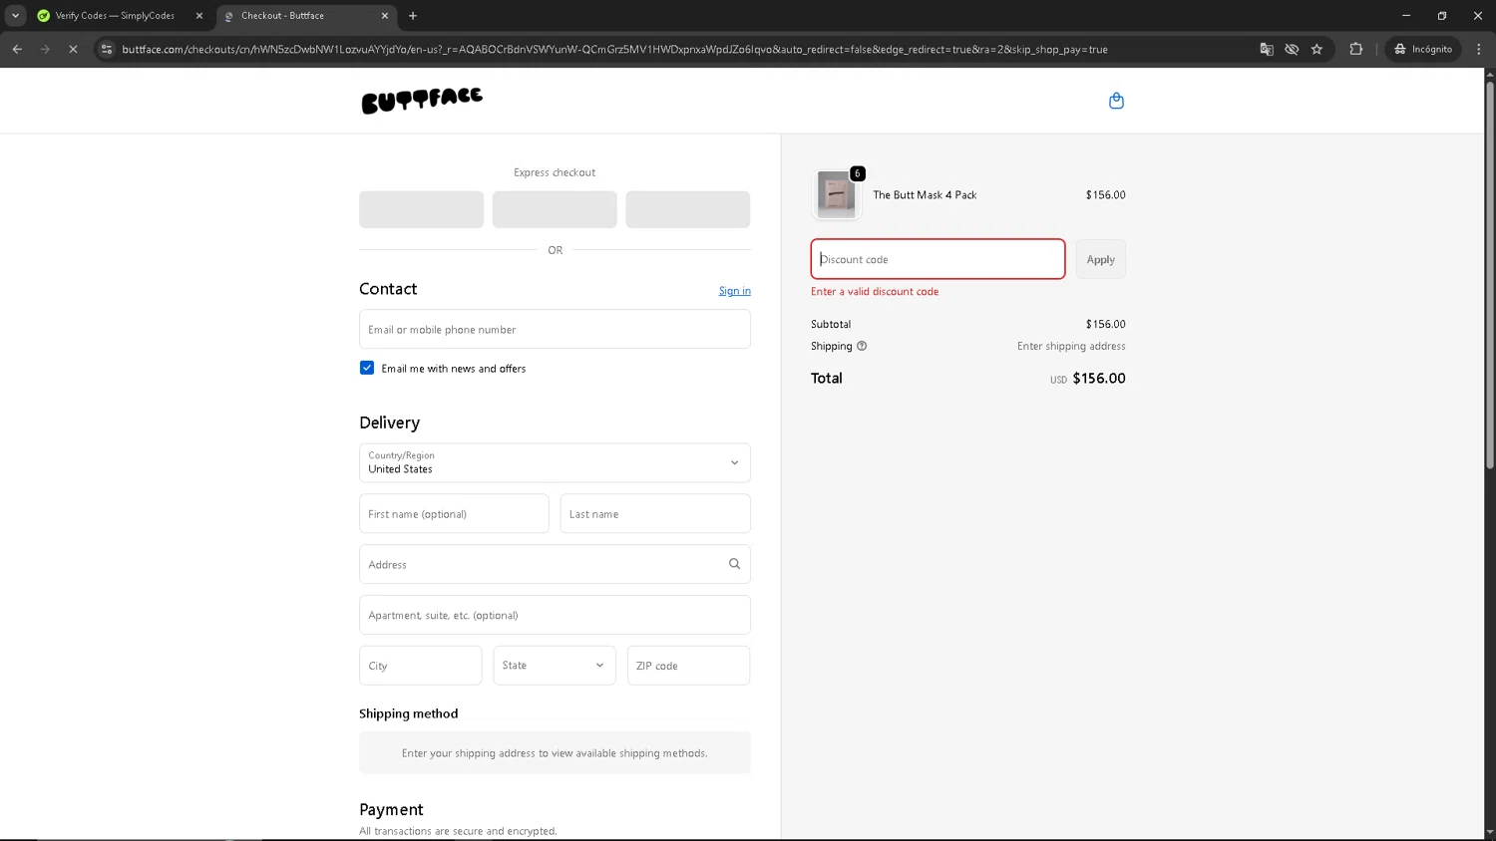This screenshot has height=841, width=1496.
Task: Click the third-party cookies blocked eye icon
Action: coord(1292,49)
